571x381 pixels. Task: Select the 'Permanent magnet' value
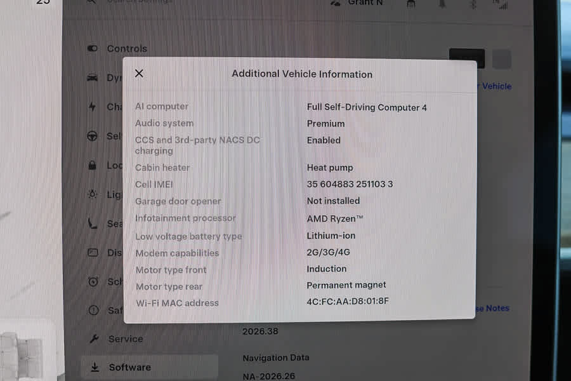346,285
